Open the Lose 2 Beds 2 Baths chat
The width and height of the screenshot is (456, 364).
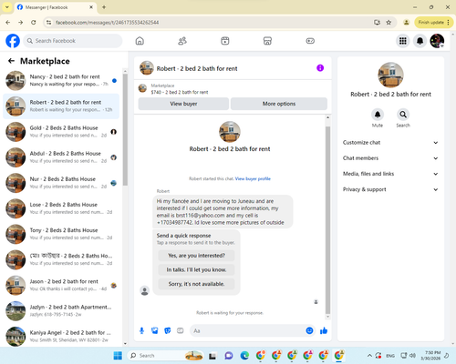(x=61, y=208)
